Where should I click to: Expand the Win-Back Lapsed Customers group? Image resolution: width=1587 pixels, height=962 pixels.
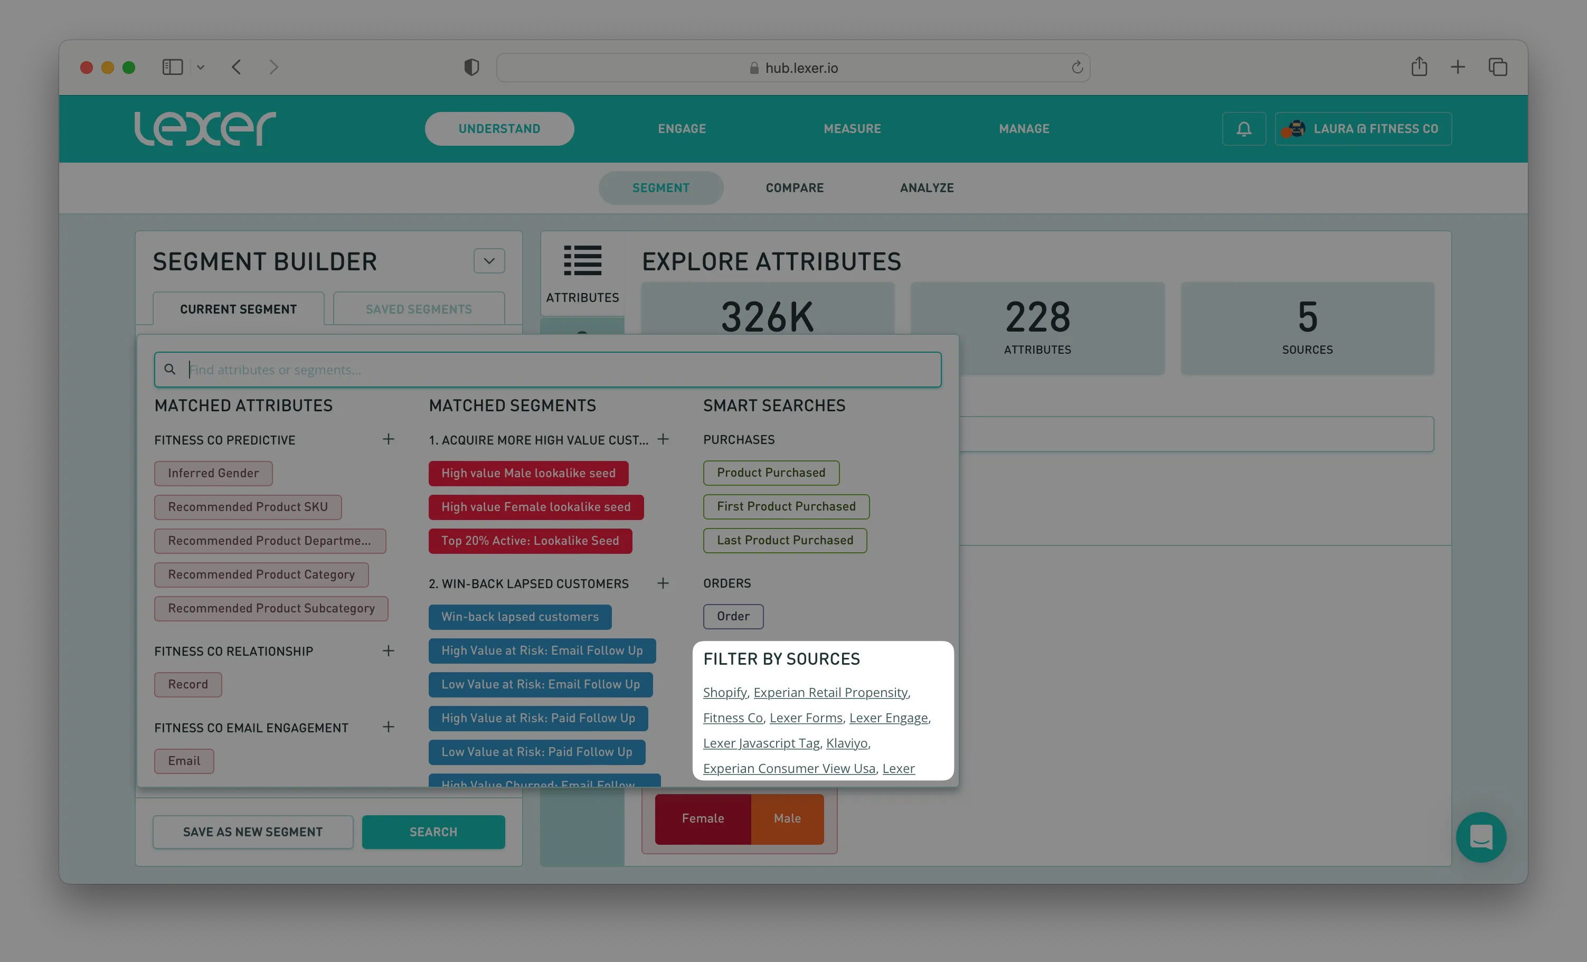tap(663, 583)
